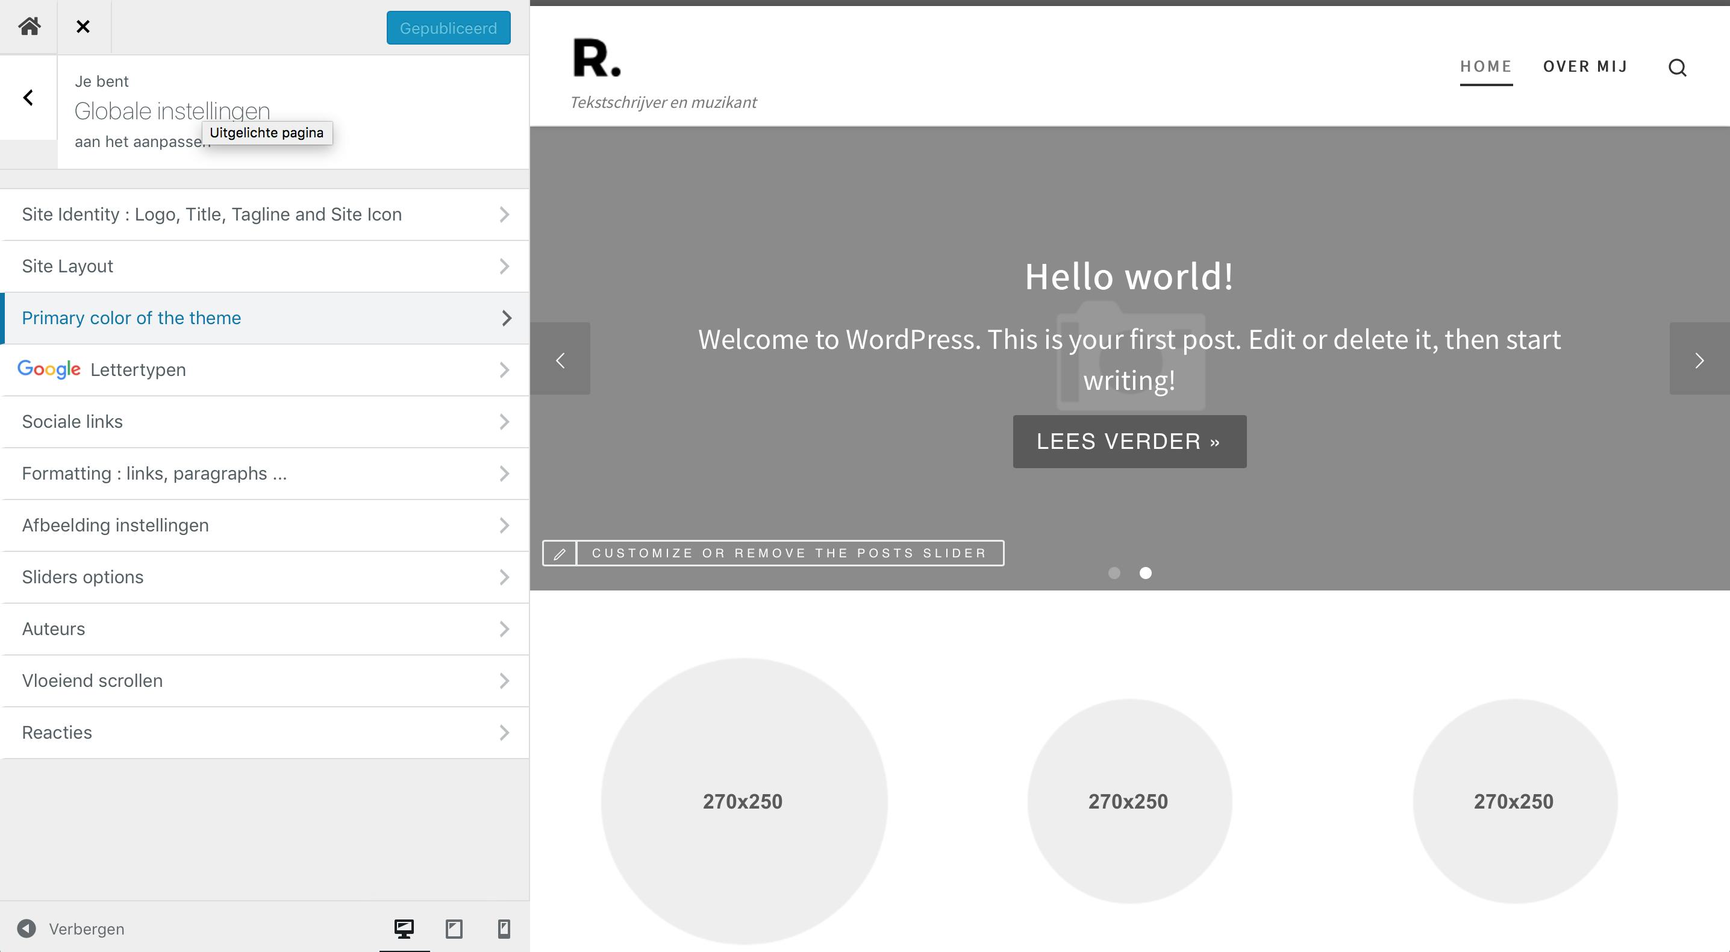
Task: Select the first slider dot indicator
Action: click(x=1114, y=573)
